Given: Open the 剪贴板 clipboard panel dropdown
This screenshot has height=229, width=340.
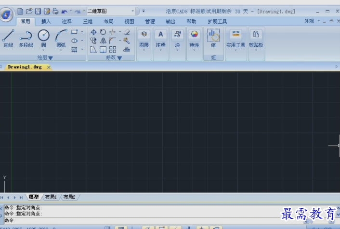Looking at the screenshot, I should [256, 50].
